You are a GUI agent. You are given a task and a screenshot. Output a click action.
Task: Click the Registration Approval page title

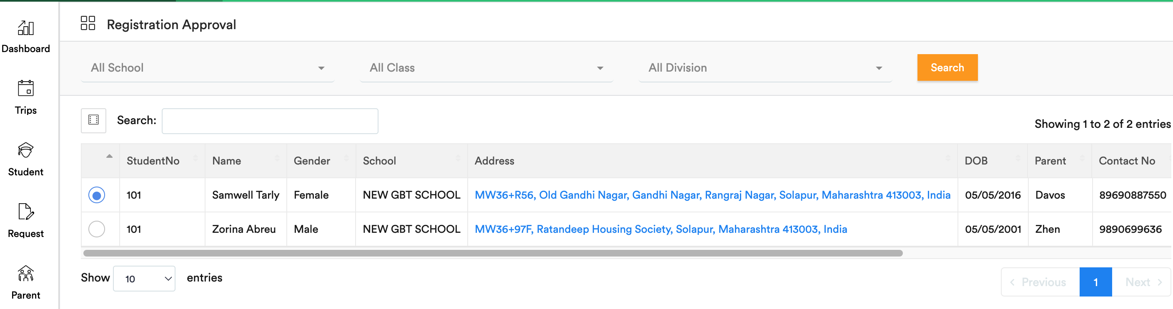(x=171, y=25)
